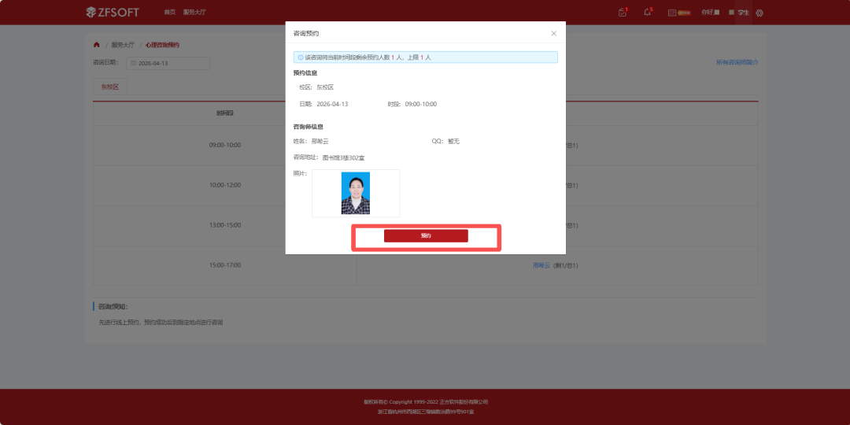Open the to-do tasks icon with badge 1
Viewport: 850px width, 425px height.
[623, 13]
